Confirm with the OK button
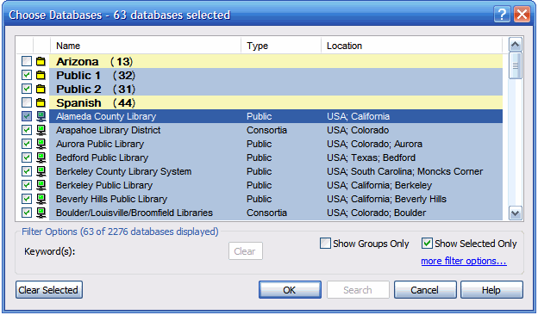This screenshot has width=538, height=315. point(290,290)
